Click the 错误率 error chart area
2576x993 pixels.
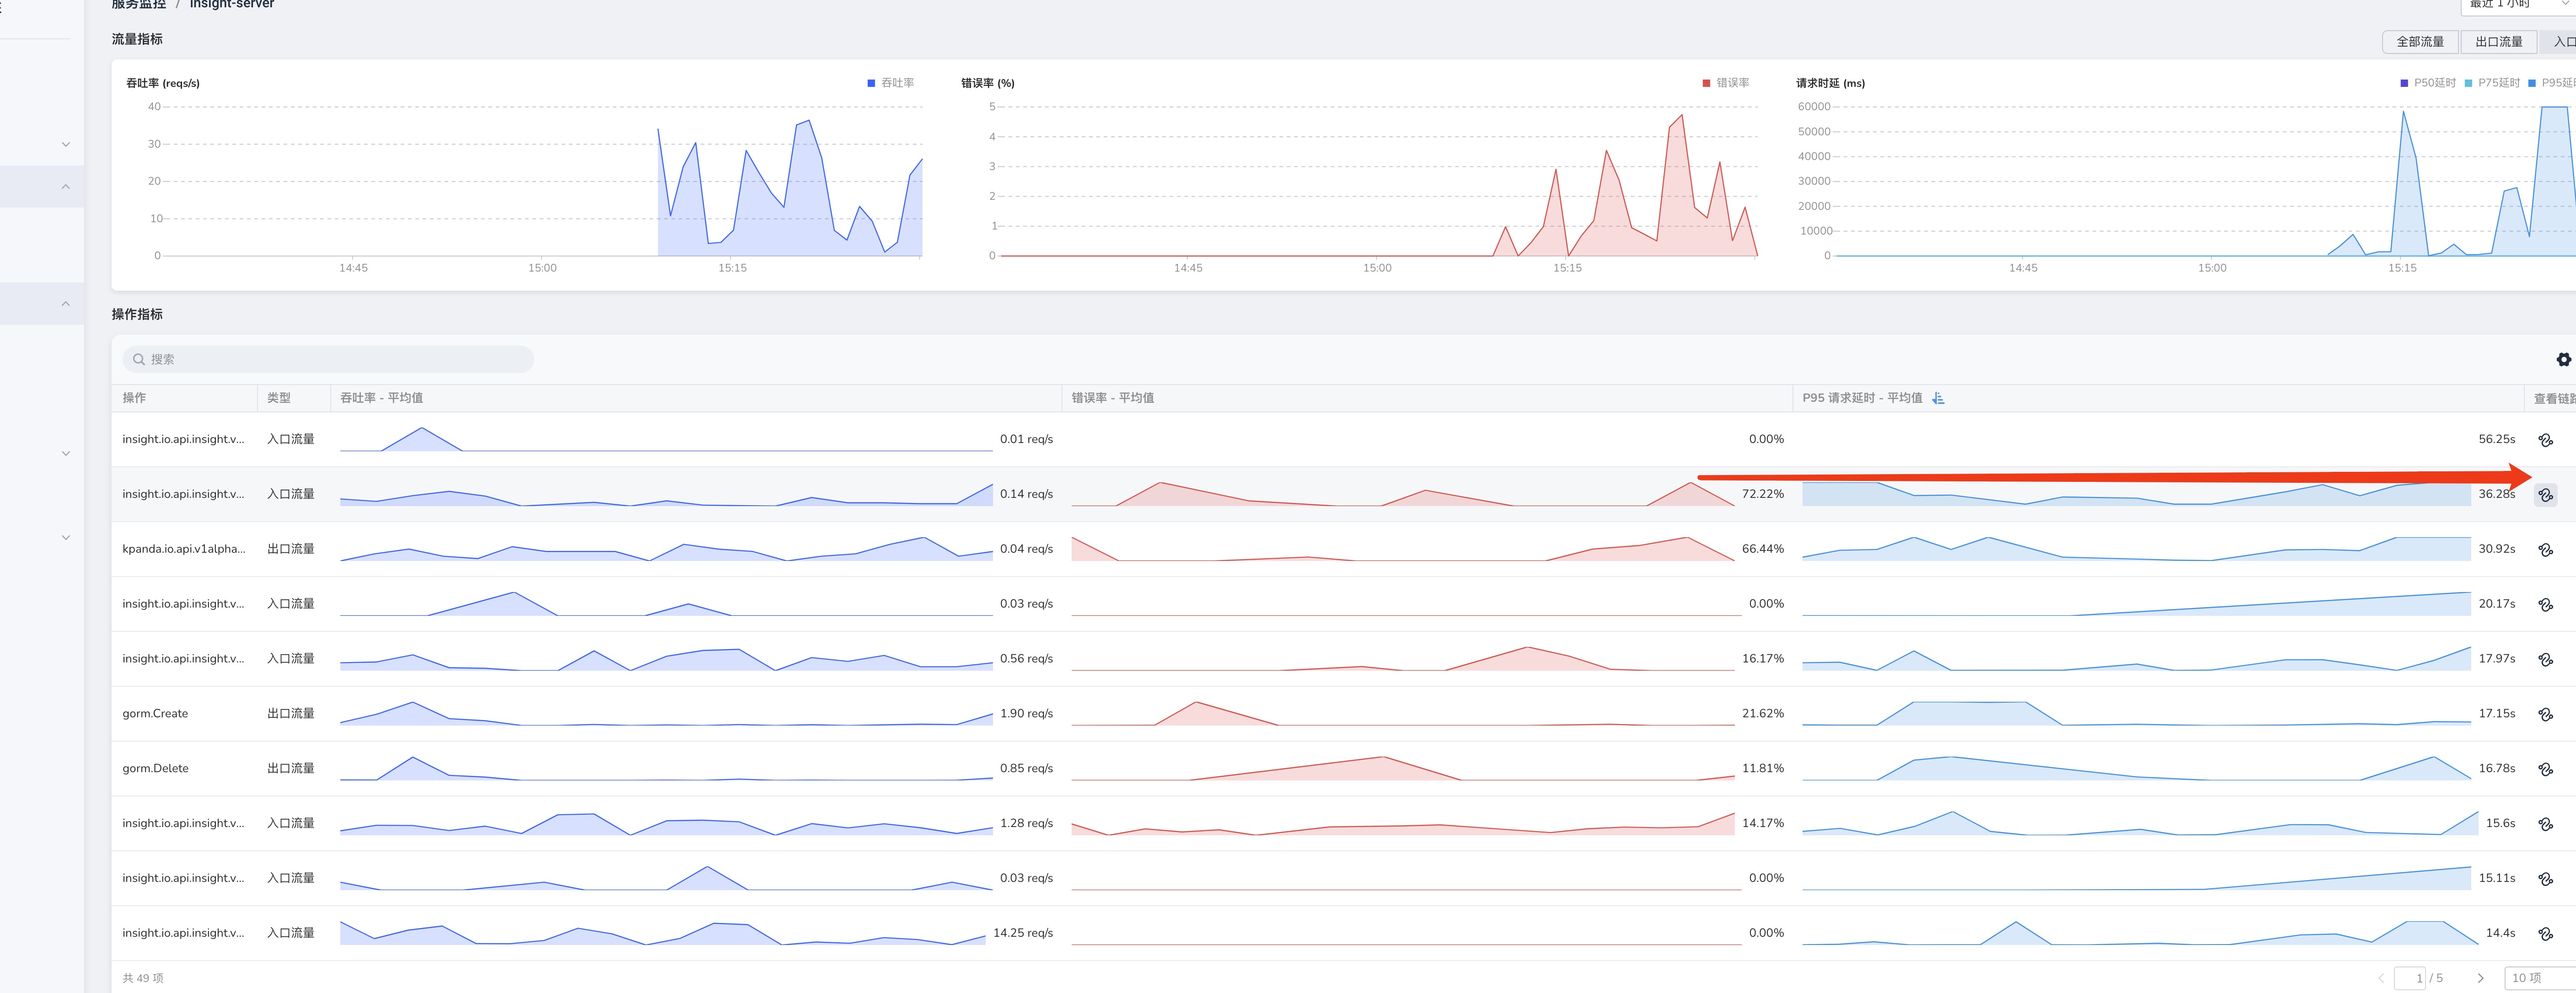1378,181
